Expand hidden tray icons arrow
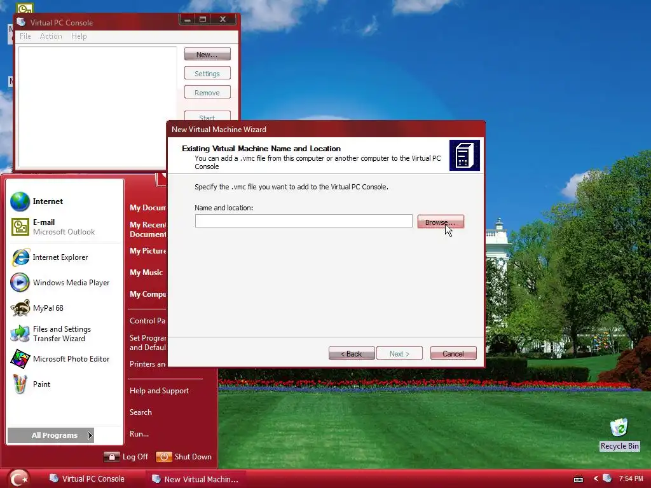 click(596, 478)
